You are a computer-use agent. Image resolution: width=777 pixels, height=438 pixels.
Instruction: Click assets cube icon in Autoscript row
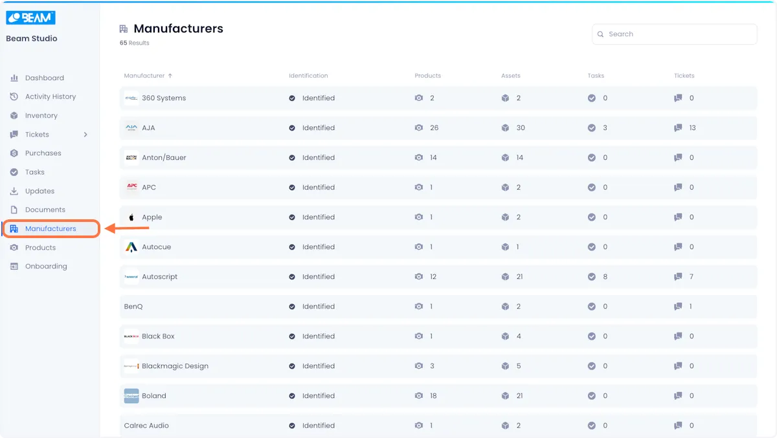point(505,277)
